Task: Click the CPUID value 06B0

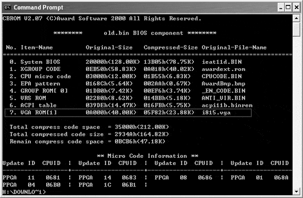Action: pyautogui.click(x=53, y=185)
